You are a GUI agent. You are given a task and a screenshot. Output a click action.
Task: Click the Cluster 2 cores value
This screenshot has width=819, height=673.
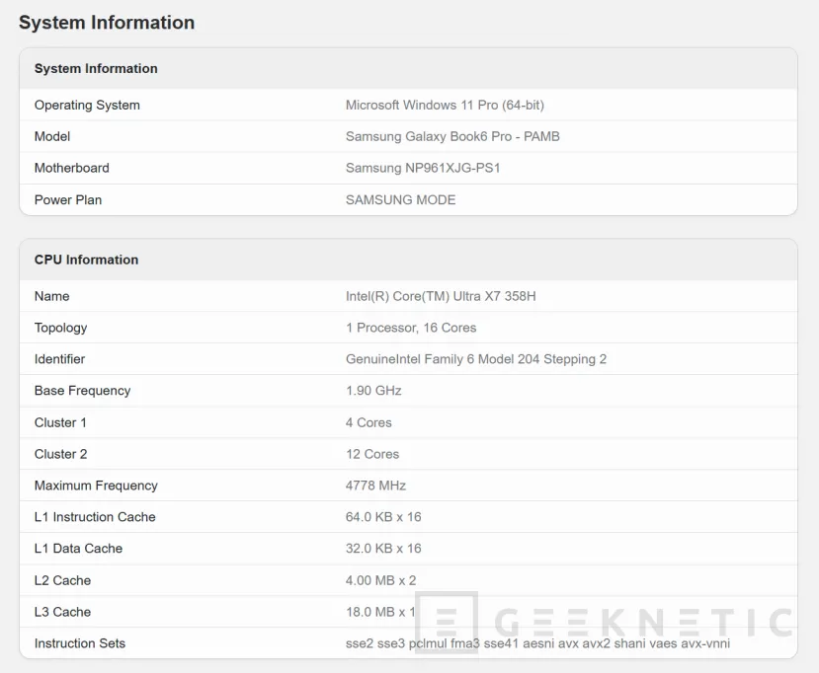click(x=371, y=454)
